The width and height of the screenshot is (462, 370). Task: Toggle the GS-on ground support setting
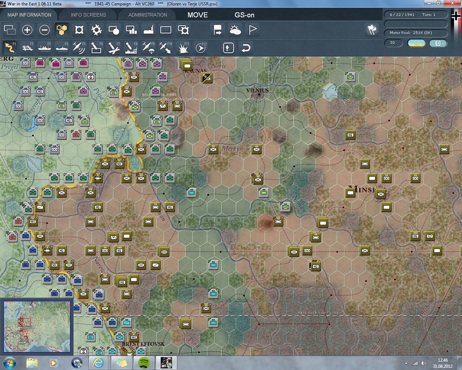click(x=244, y=15)
